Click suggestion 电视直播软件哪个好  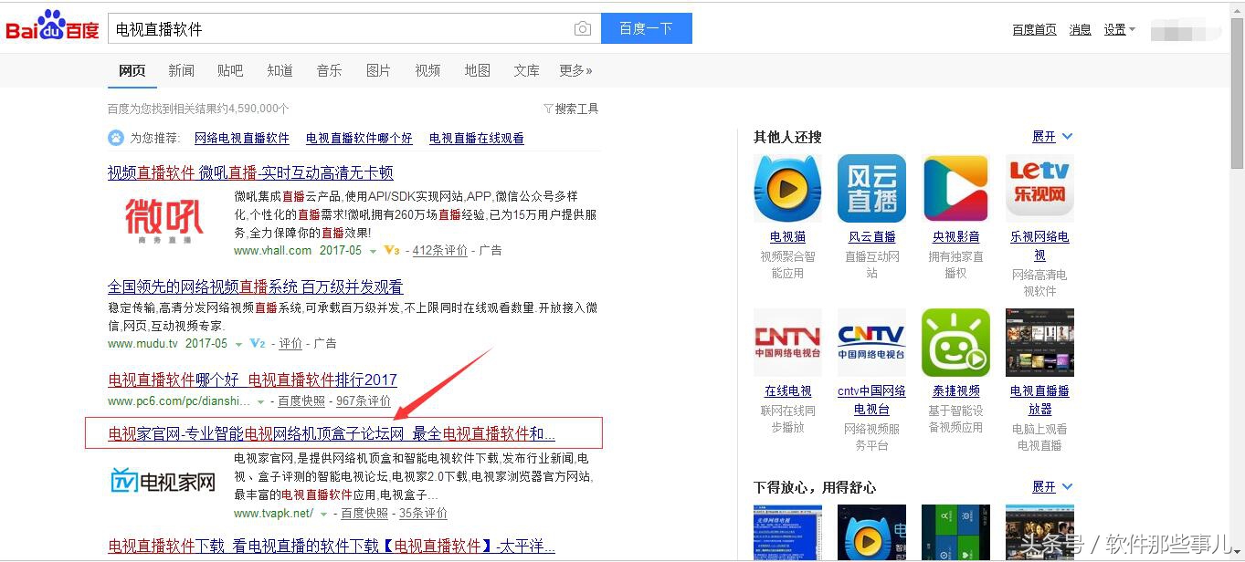(x=359, y=138)
